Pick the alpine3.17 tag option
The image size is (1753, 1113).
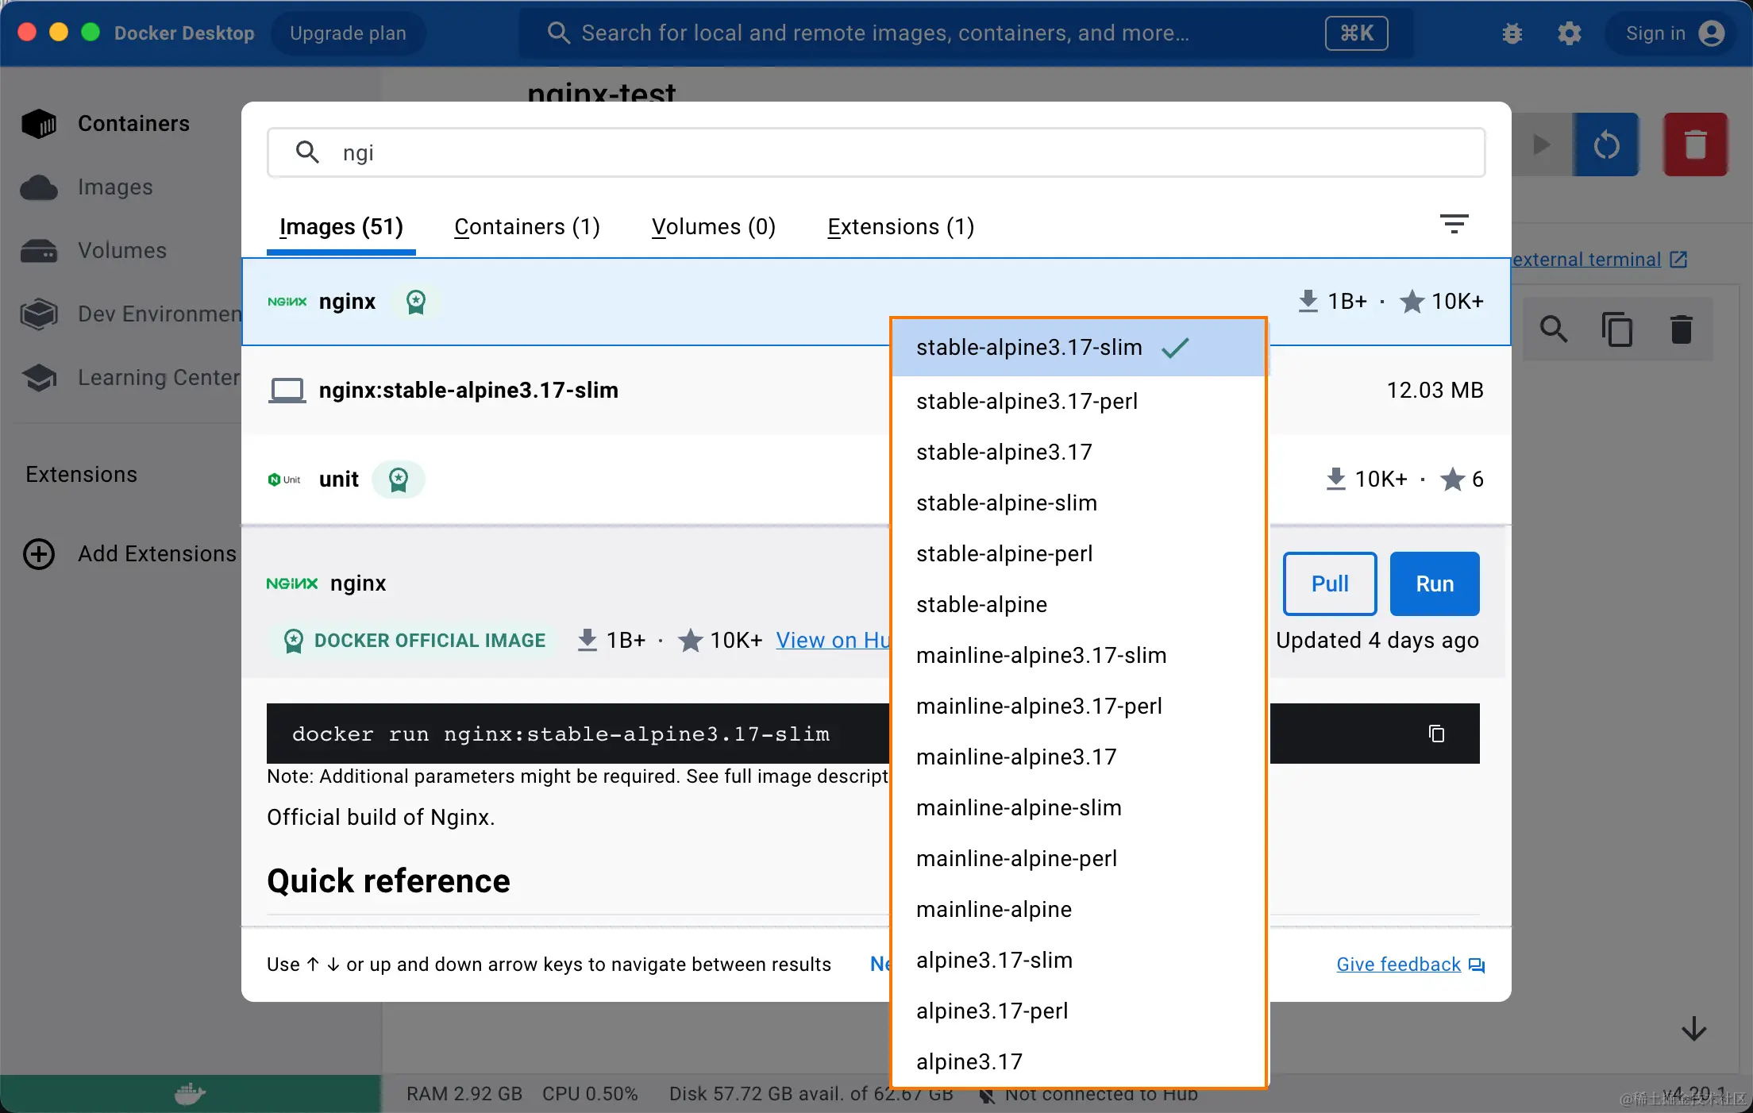(x=969, y=1062)
